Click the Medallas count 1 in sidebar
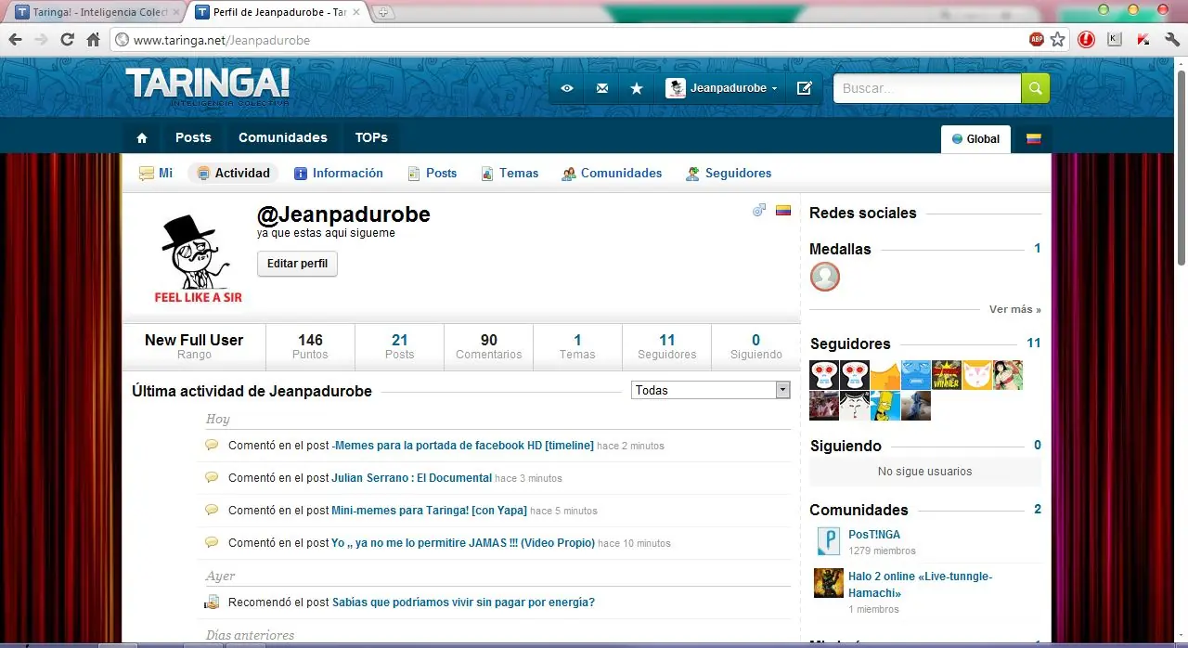This screenshot has height=648, width=1188. (x=1038, y=249)
